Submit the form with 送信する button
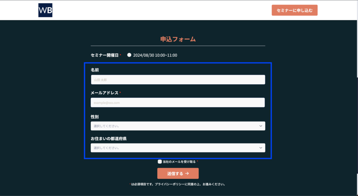This screenshot has width=358, height=196. (x=178, y=173)
